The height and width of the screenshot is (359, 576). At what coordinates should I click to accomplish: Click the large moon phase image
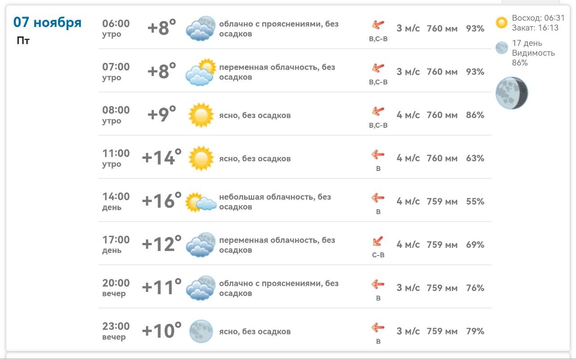point(512,93)
